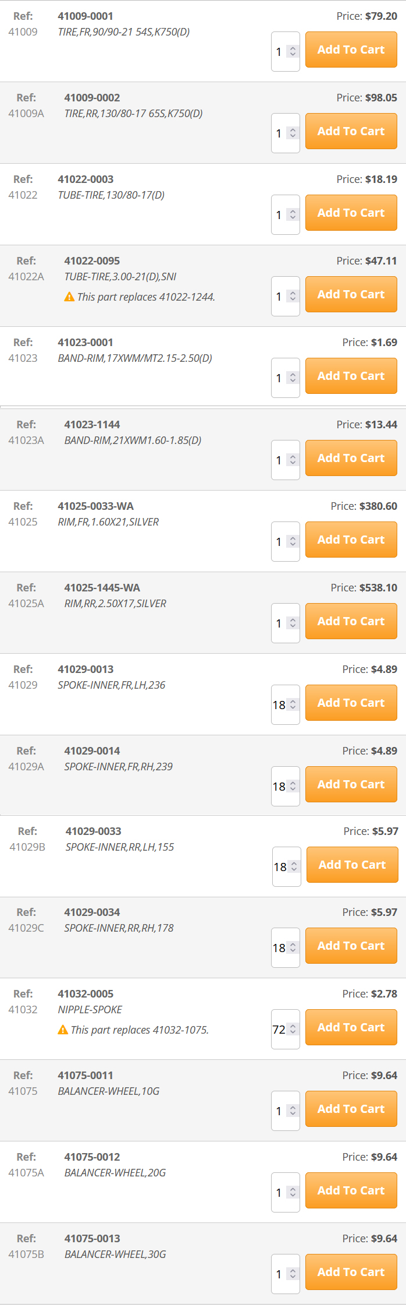The width and height of the screenshot is (406, 1311).
Task: Click the warning icon beside 41022-0095 replacement note
Action: (x=69, y=297)
